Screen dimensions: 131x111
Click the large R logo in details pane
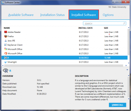point(5,71)
